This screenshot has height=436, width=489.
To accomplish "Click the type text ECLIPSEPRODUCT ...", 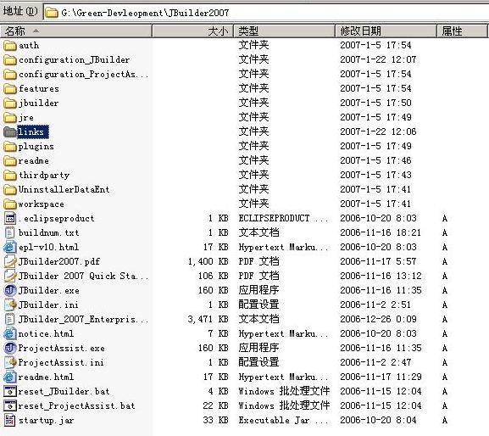I will pyautogui.click(x=274, y=219).
